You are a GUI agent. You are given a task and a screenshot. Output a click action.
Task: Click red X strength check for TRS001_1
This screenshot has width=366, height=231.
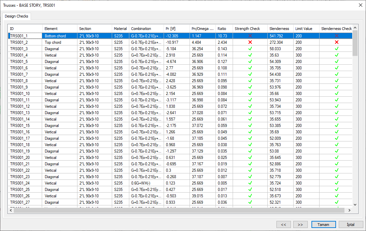point(250,36)
